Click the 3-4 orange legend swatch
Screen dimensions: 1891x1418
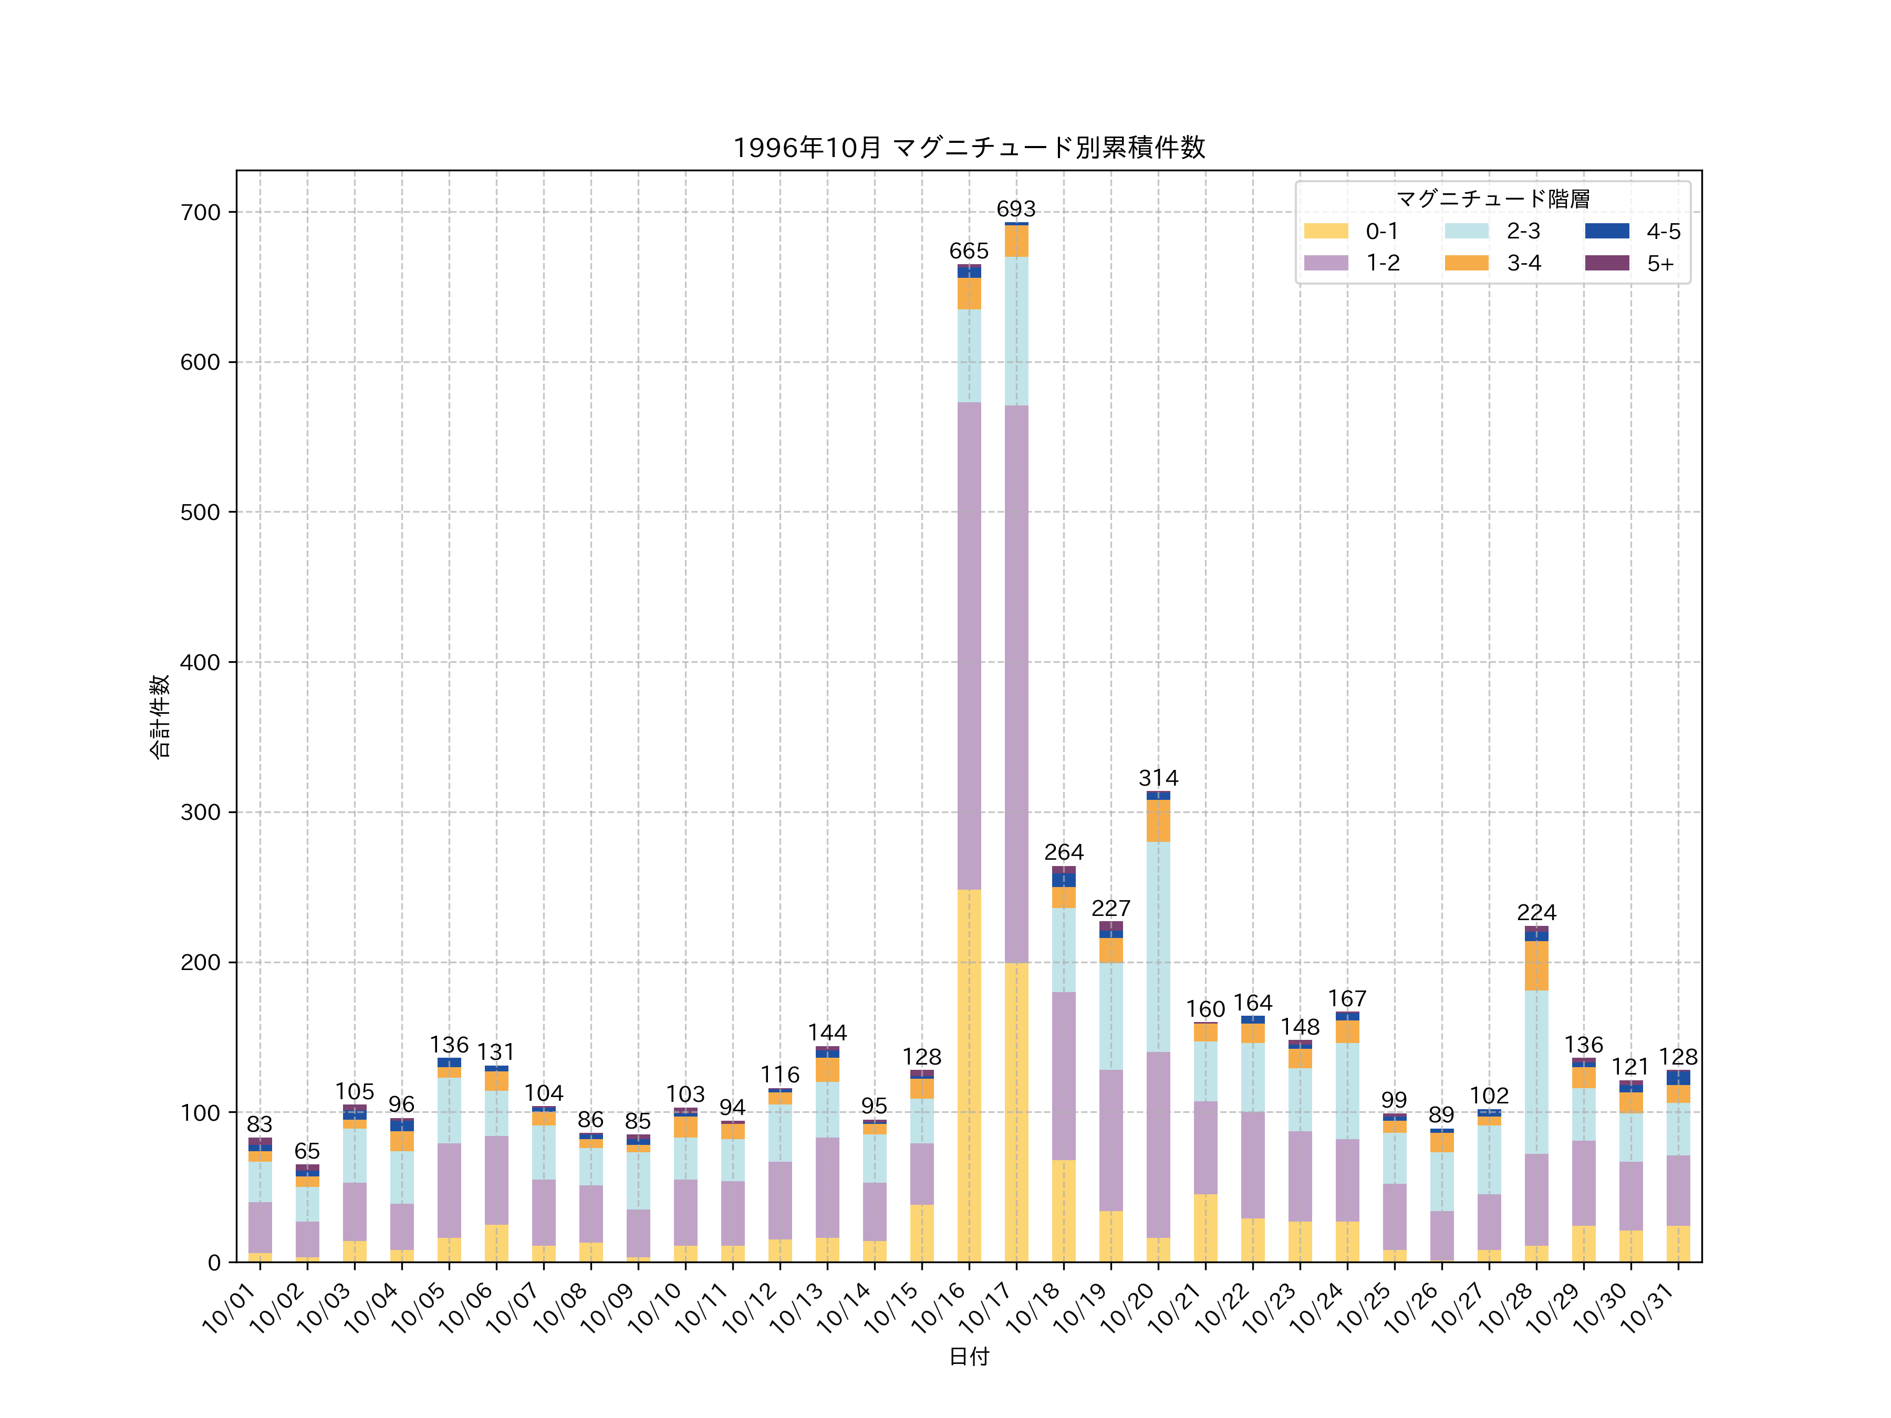point(1466,263)
